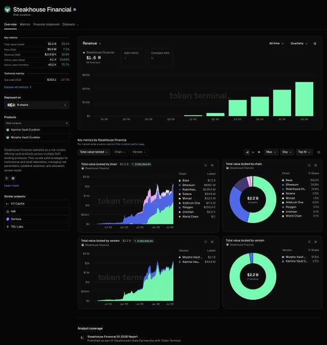Click Ethereum color swatch in chain donut legend
Viewport: 327px width, 345px height.
pos(283,185)
